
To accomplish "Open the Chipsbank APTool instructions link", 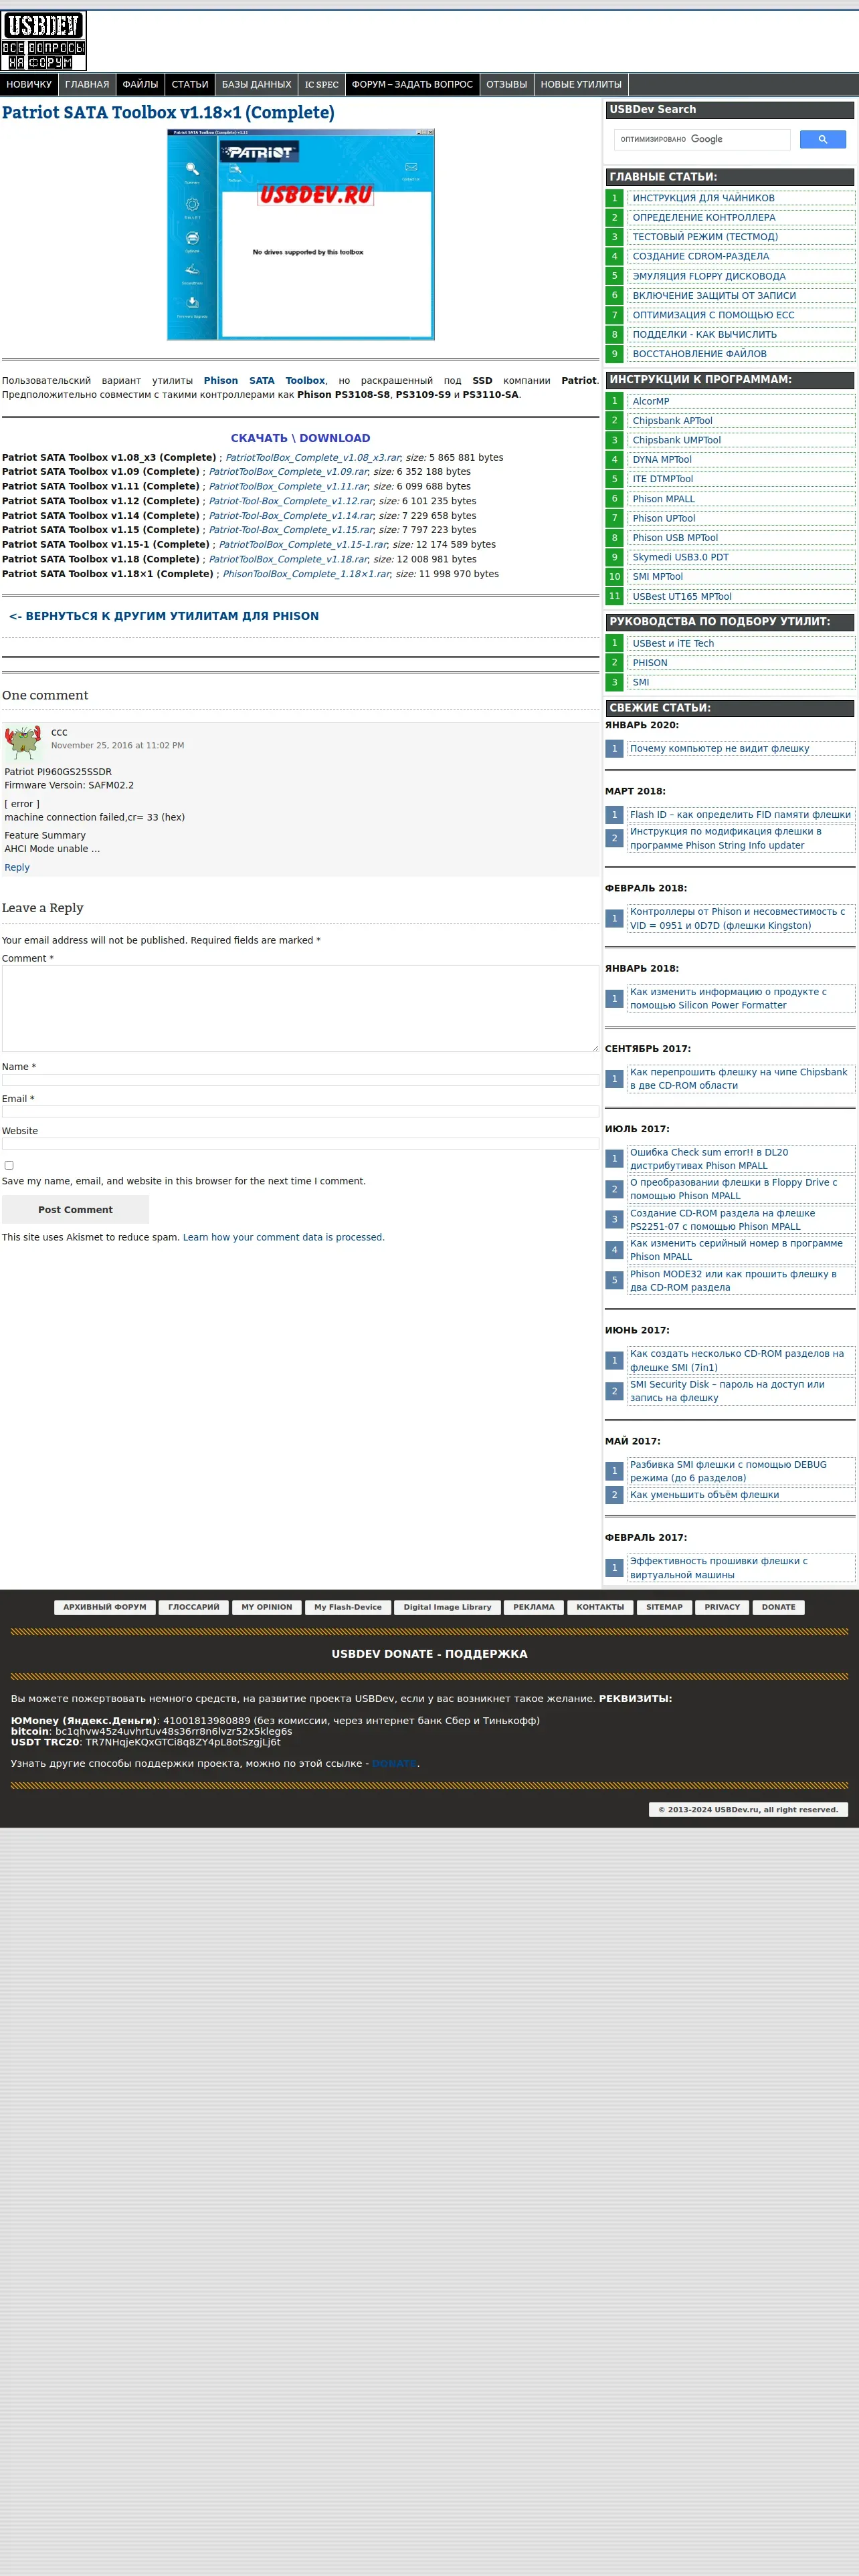I will click(740, 421).
